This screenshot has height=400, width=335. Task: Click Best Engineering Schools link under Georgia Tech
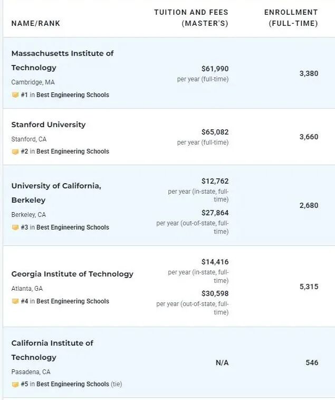(73, 301)
